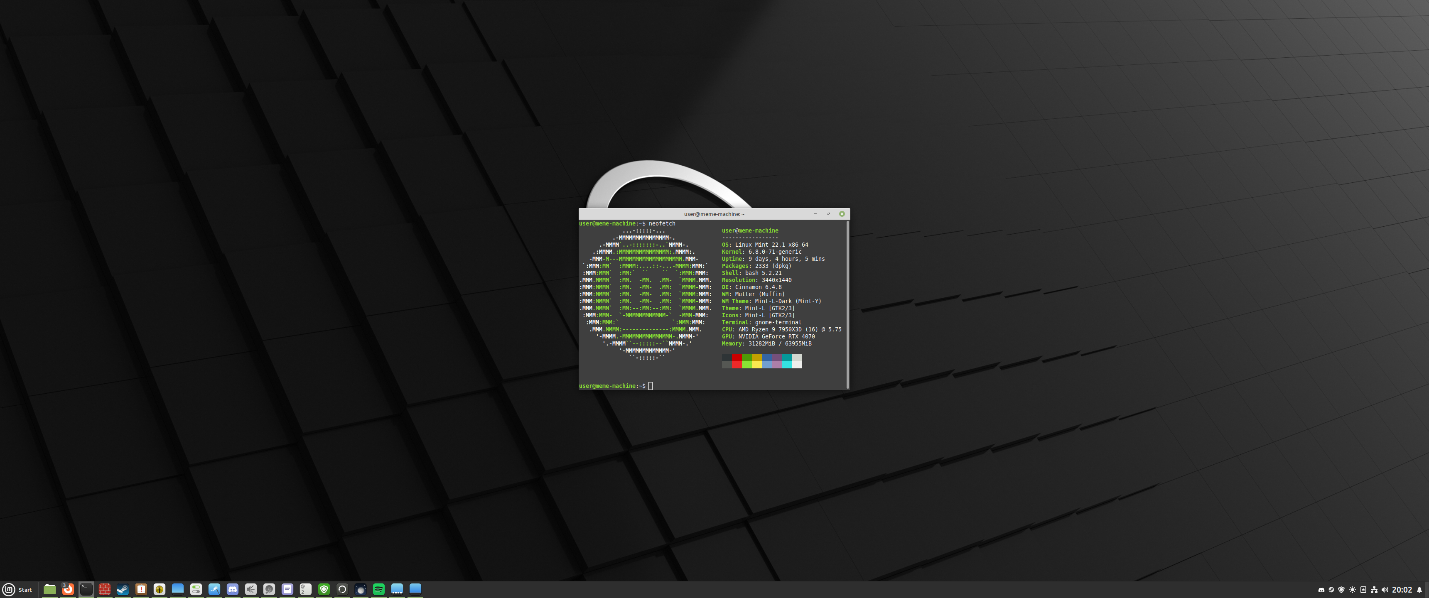
Task: Open the green Files folder in the panel
Action: (x=50, y=589)
